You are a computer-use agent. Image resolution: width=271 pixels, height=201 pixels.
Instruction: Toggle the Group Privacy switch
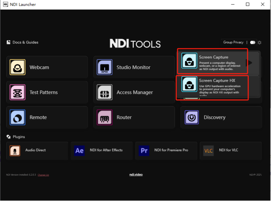[x=253, y=43]
